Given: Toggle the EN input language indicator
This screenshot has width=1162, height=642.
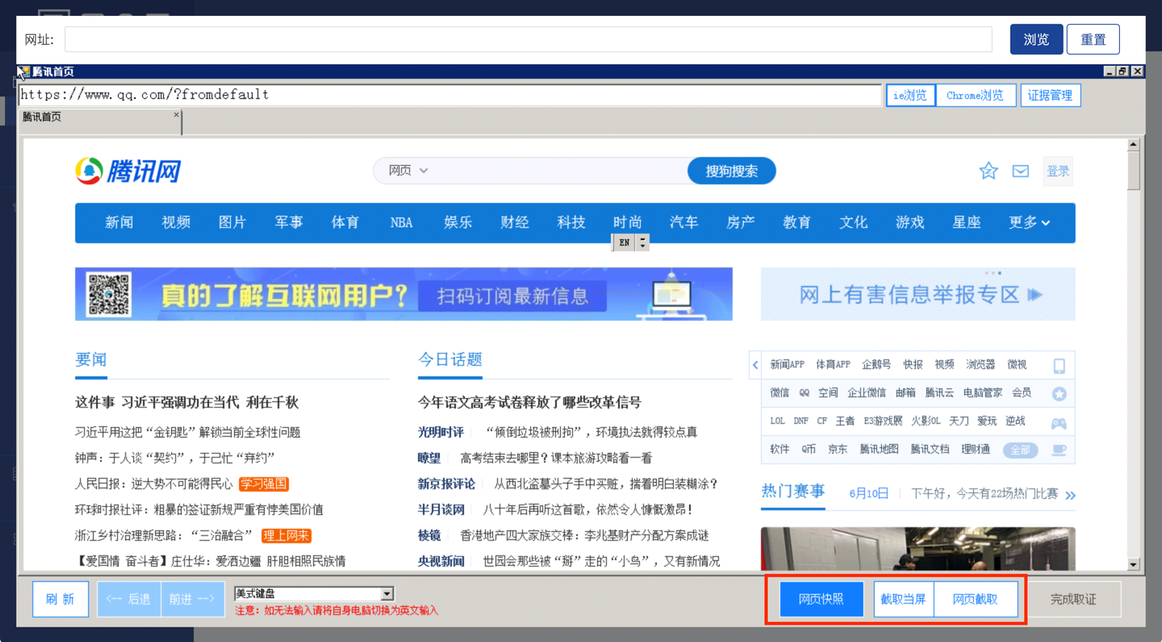Looking at the screenshot, I should tap(625, 243).
